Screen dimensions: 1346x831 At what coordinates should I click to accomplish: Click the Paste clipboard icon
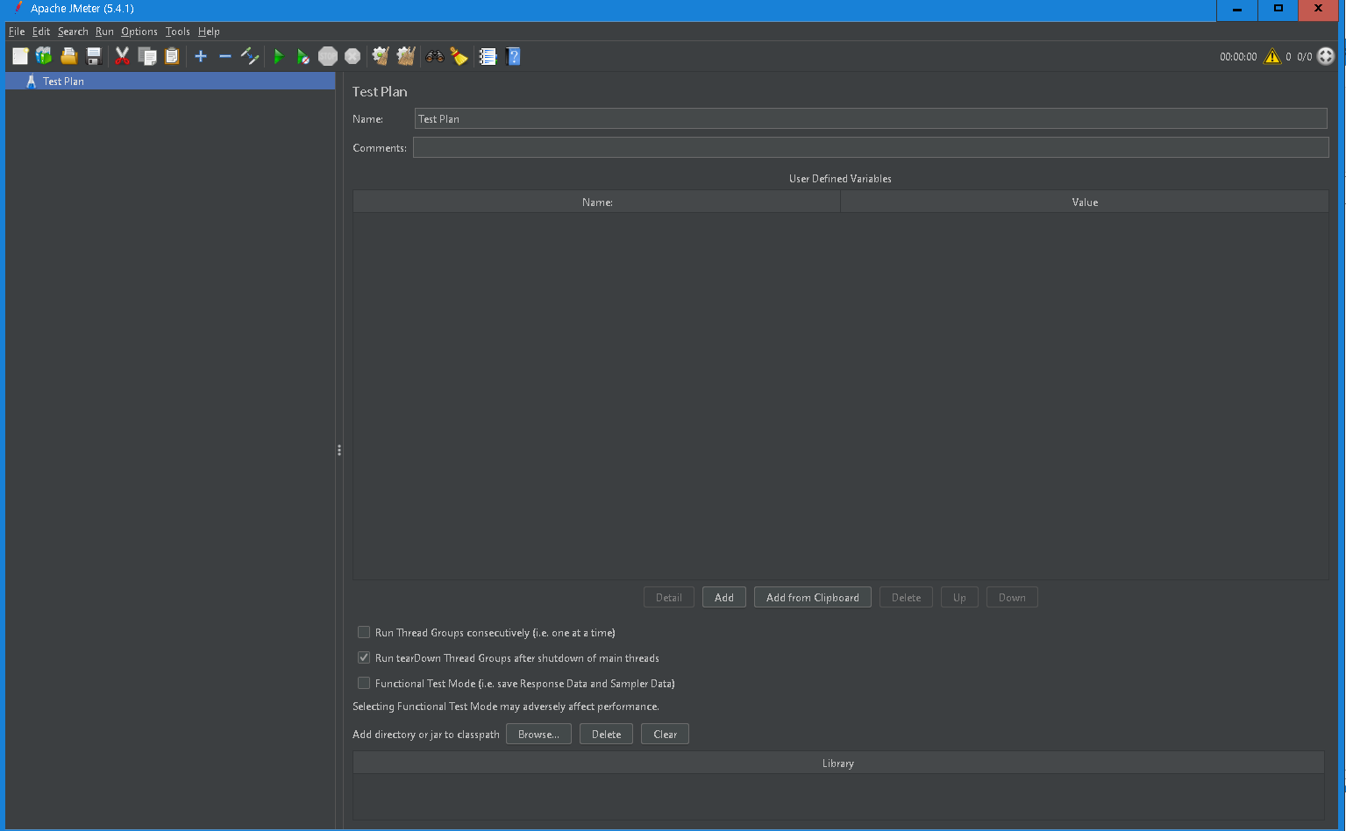point(172,56)
